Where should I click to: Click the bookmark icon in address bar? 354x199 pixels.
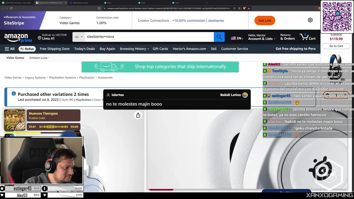tap(99, 8)
